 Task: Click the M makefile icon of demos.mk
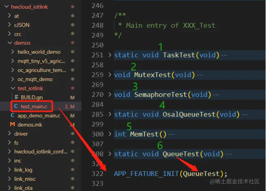(x=12, y=124)
